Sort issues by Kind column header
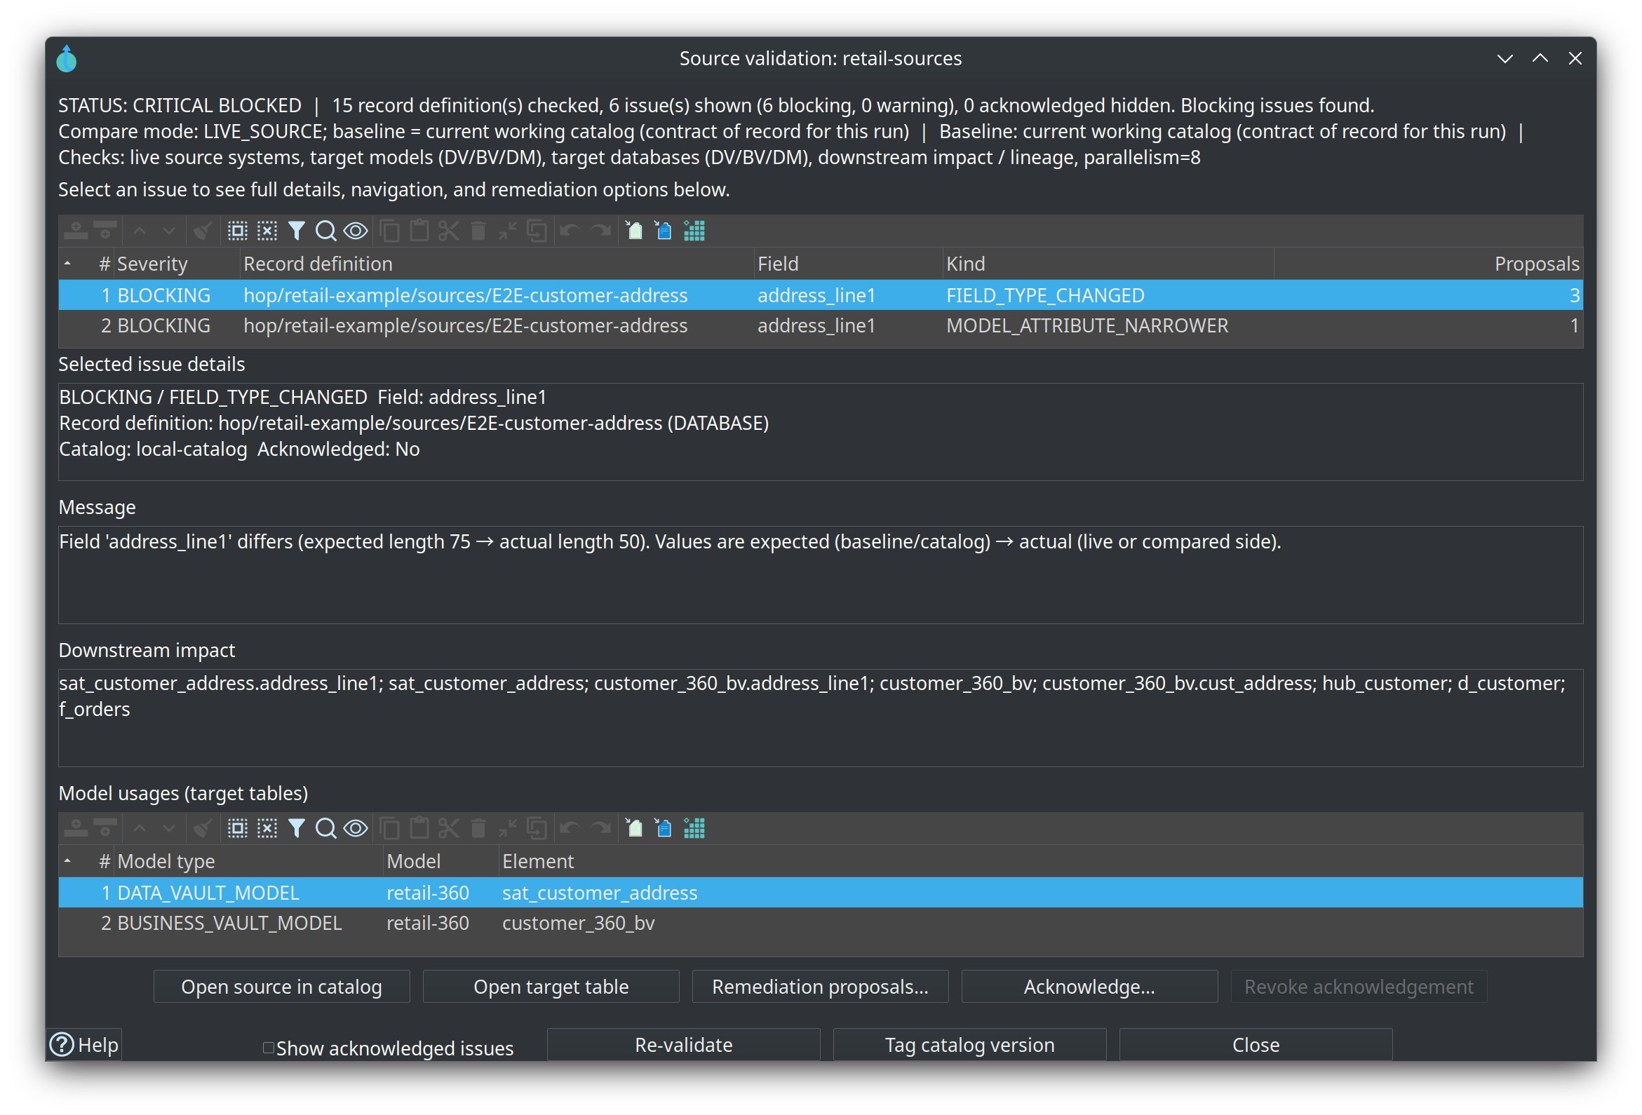Screen dimensions: 1642x1115 point(1108,264)
